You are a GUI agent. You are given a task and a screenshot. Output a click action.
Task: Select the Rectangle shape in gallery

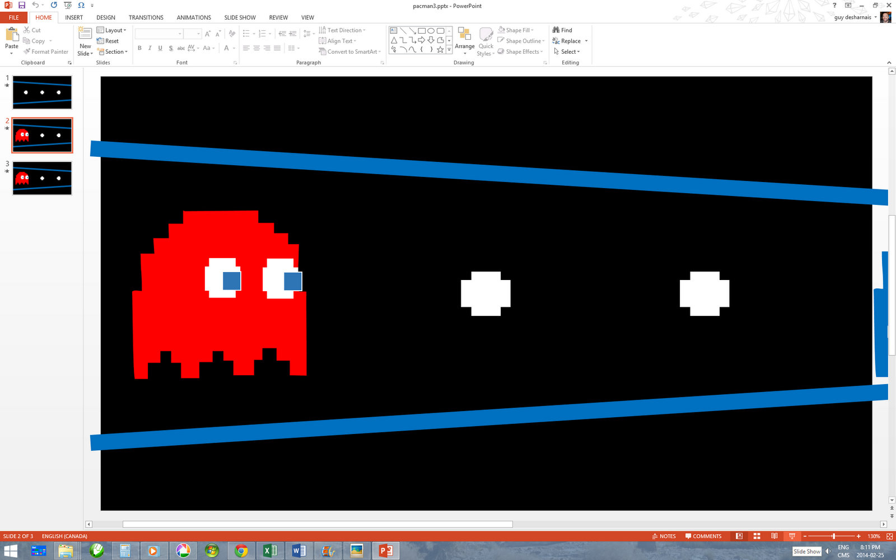[x=422, y=30]
